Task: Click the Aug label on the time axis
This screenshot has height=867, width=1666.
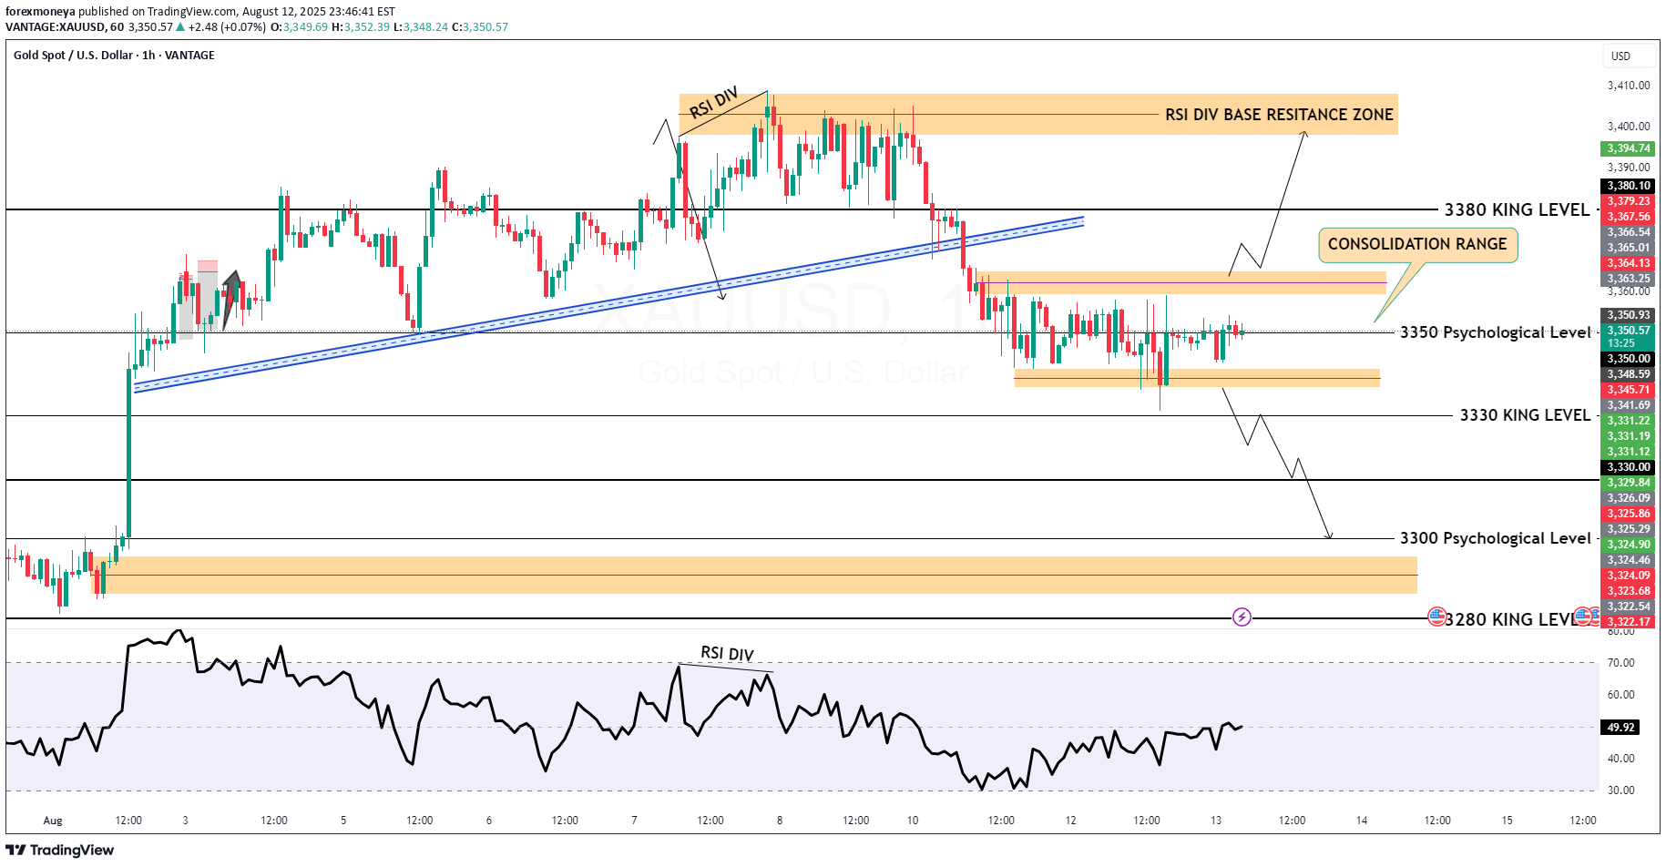Action: click(53, 820)
